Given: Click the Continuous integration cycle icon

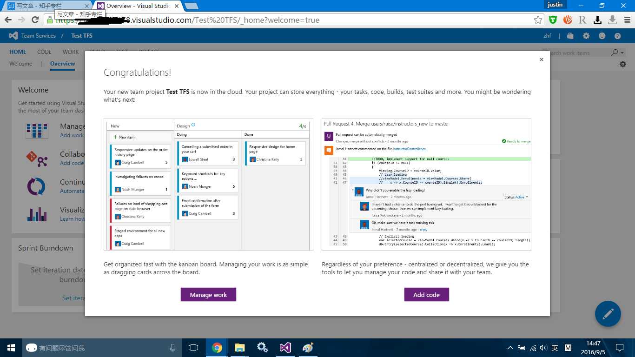Looking at the screenshot, I should tap(36, 187).
